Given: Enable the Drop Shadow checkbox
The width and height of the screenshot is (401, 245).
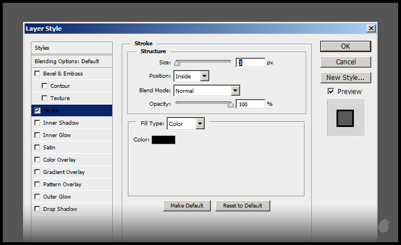Looking at the screenshot, I should 37,209.
